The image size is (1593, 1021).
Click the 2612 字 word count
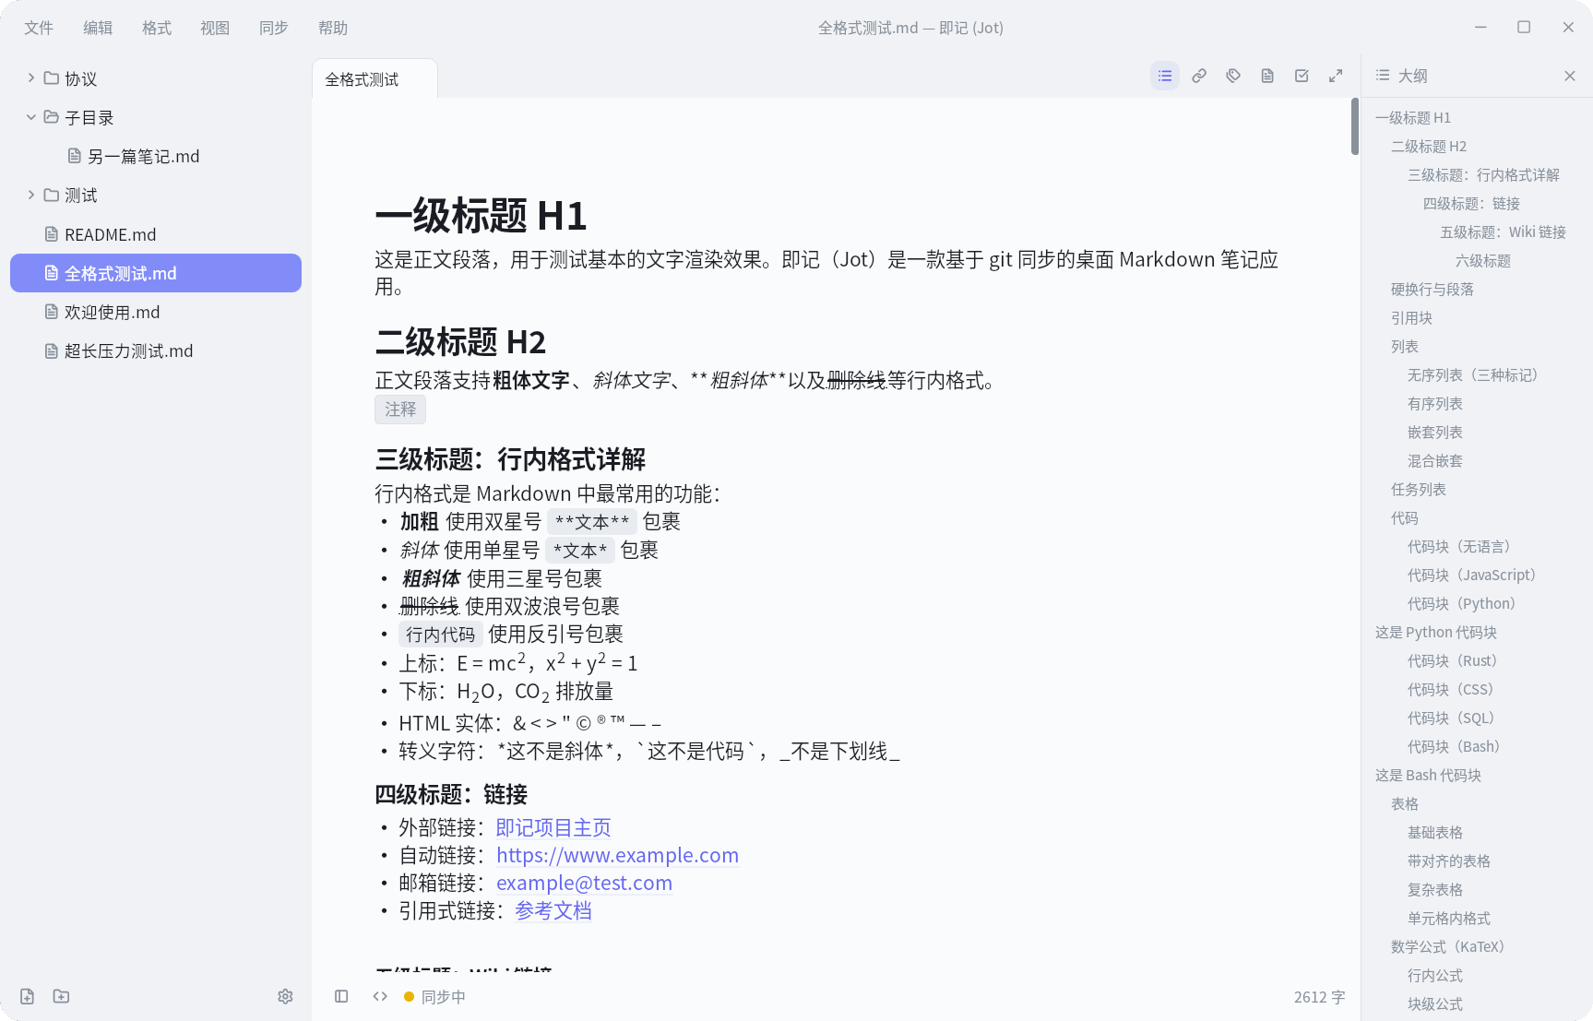pyautogui.click(x=1319, y=997)
